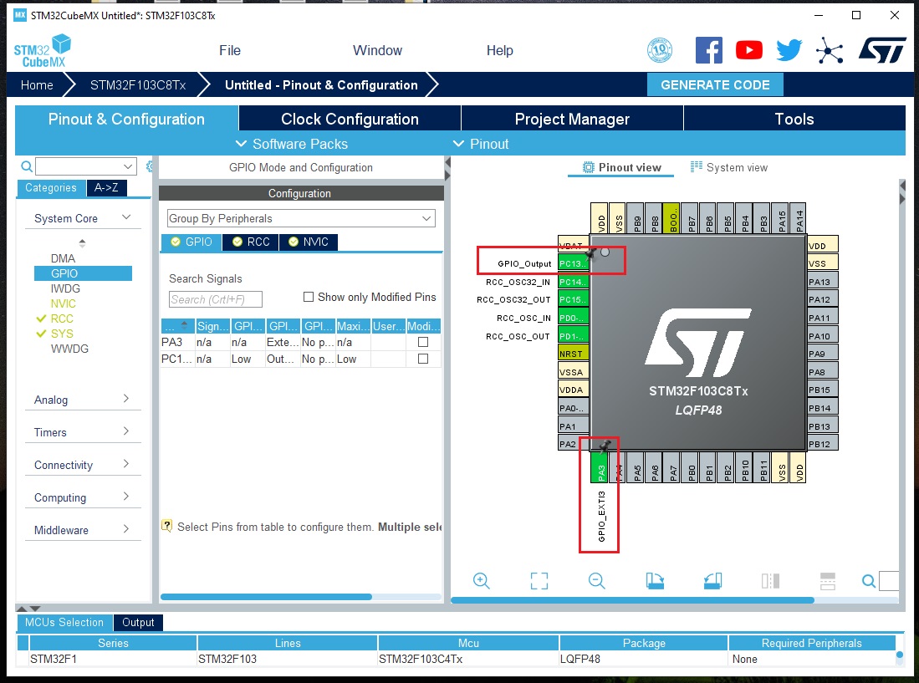Image resolution: width=919 pixels, height=683 pixels.
Task: Click the GENERATE CODE button
Action: click(715, 84)
